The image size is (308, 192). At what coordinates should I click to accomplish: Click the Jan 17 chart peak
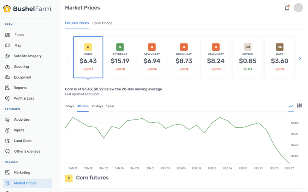pyautogui.click(x=73, y=117)
